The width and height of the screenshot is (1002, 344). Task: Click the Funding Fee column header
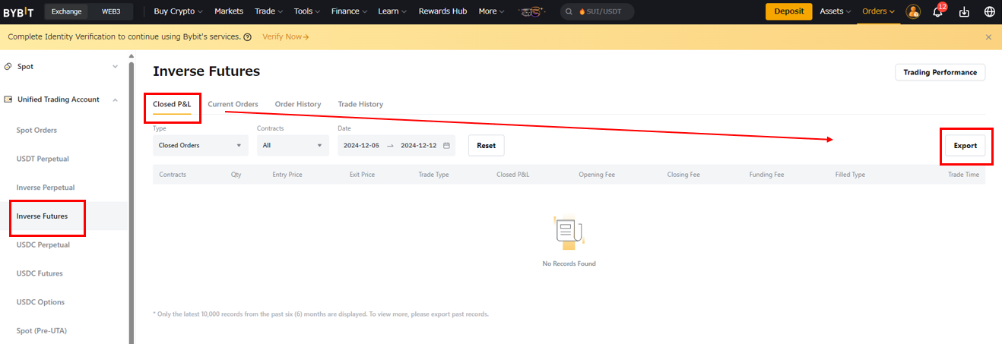766,175
